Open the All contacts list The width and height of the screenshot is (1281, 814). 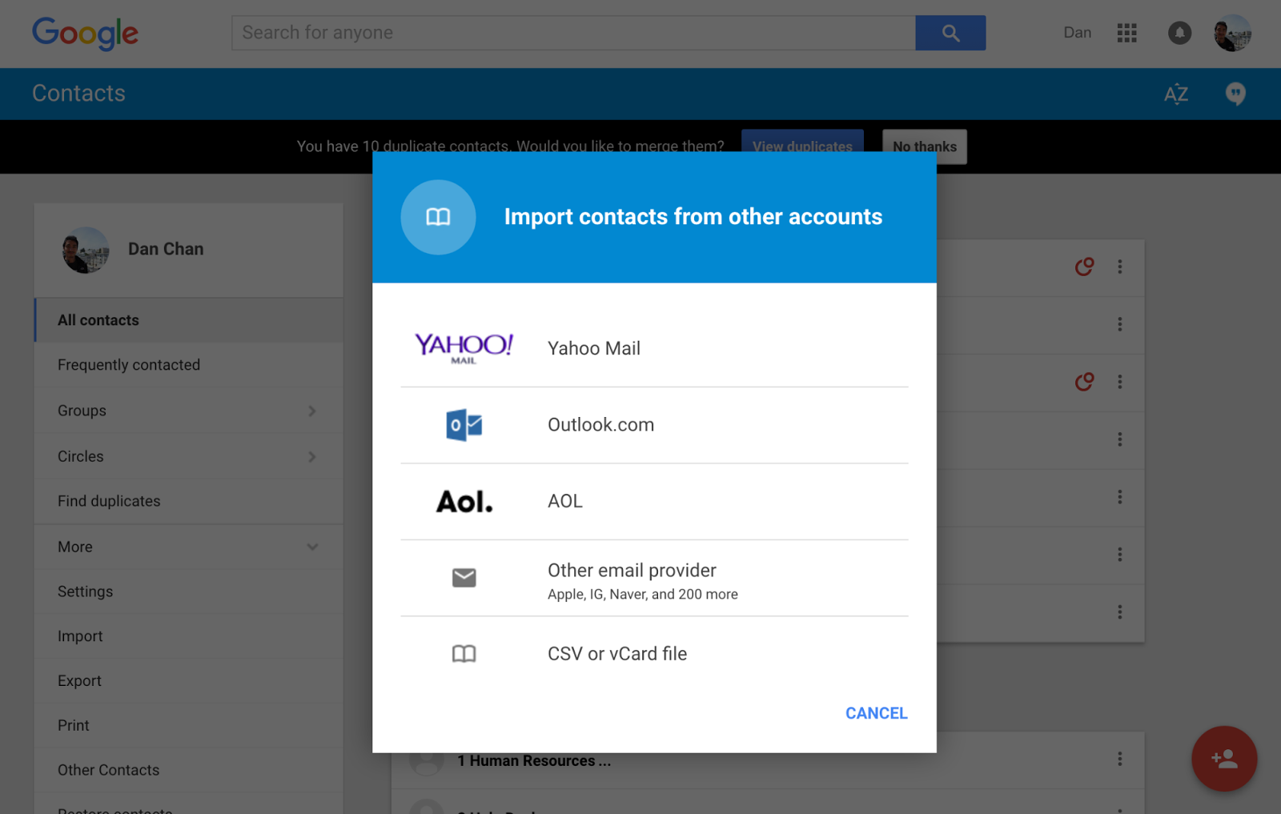click(98, 320)
